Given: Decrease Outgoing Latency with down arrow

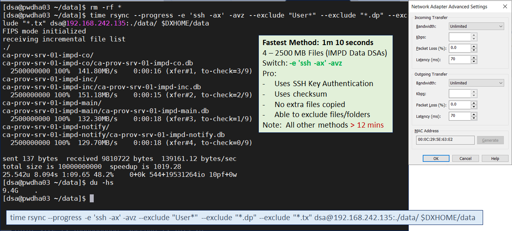Looking at the screenshot, I should [x=474, y=118].
